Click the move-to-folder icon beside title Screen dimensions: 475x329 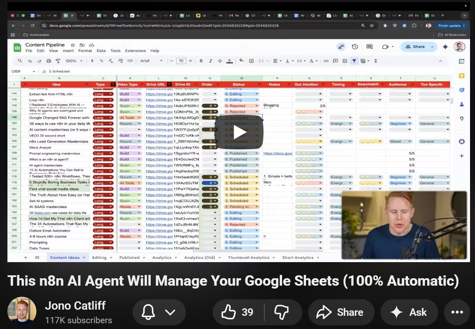(x=82, y=45)
